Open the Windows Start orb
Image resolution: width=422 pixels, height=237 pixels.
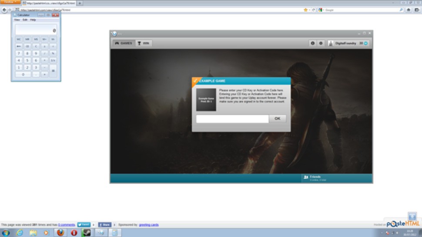point(6,232)
